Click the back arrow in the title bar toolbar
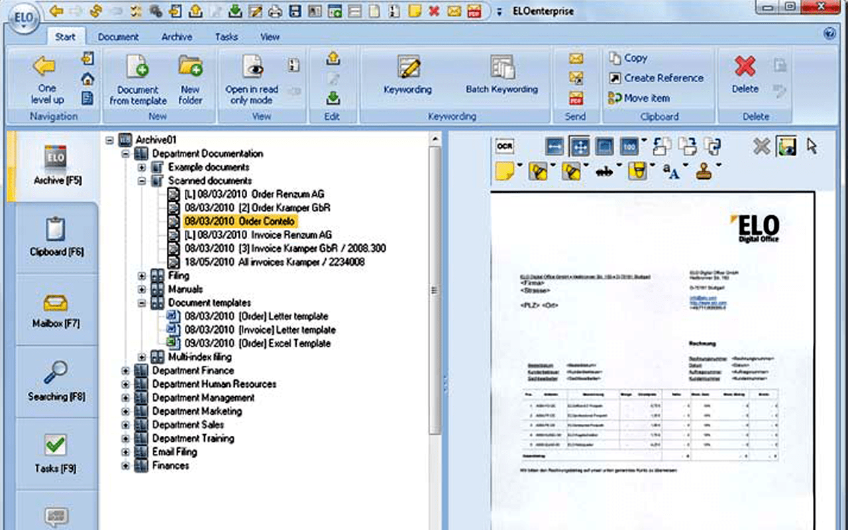The height and width of the screenshot is (530, 848). (x=57, y=11)
